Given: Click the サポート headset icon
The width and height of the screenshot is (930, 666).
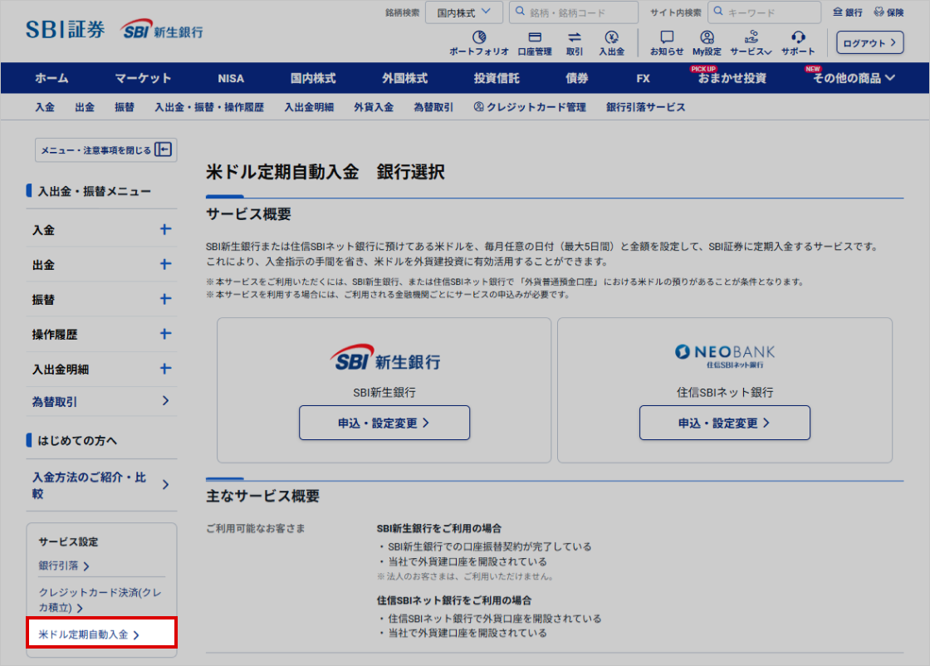Looking at the screenshot, I should pyautogui.click(x=798, y=37).
